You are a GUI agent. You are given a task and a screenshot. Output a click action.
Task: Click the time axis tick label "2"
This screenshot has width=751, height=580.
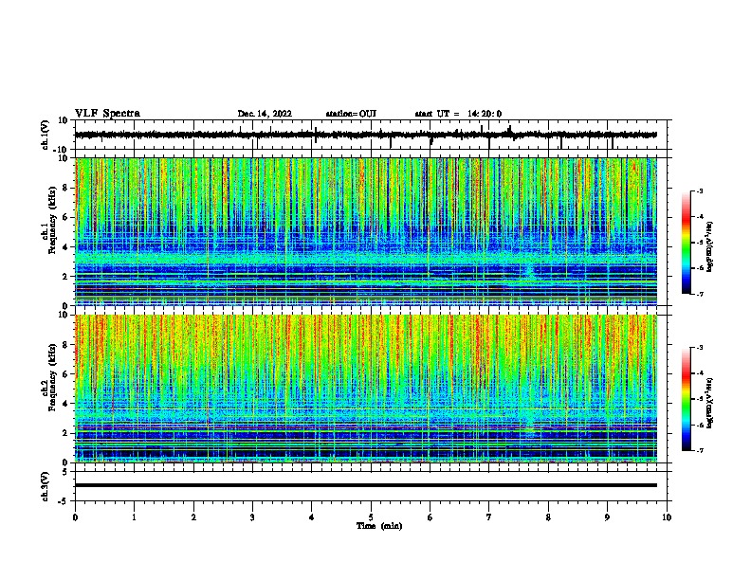tap(193, 517)
